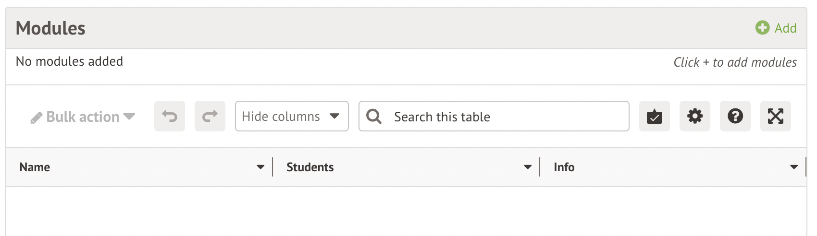The image size is (817, 236).
Task: Click the Add modules link text
Action: (x=785, y=28)
